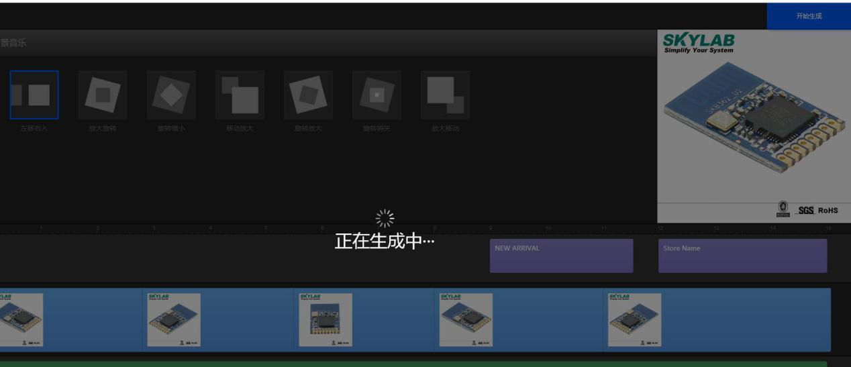Choose the 旋转消失 animation effect icon
This screenshot has height=367, width=851.
tap(377, 95)
